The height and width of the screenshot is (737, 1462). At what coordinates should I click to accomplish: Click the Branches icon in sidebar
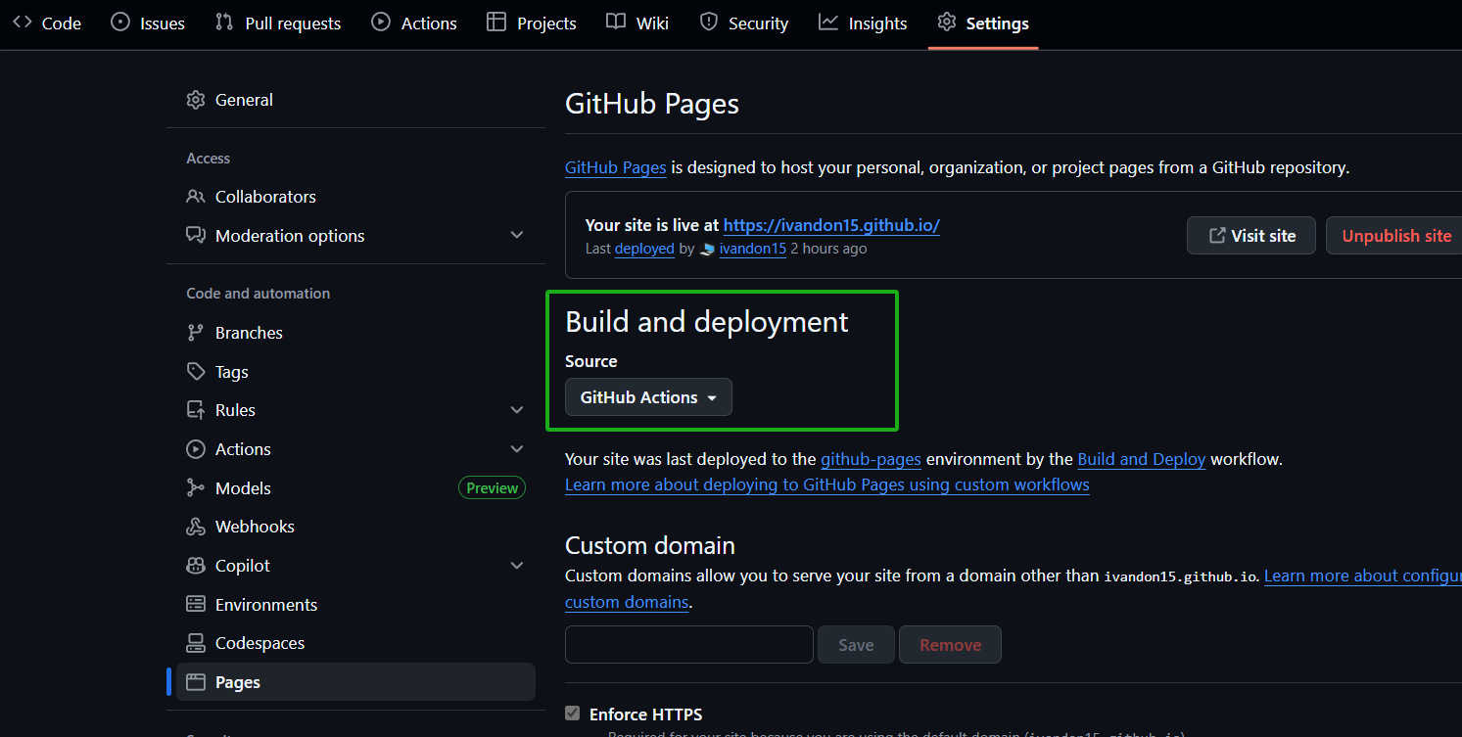[196, 333]
